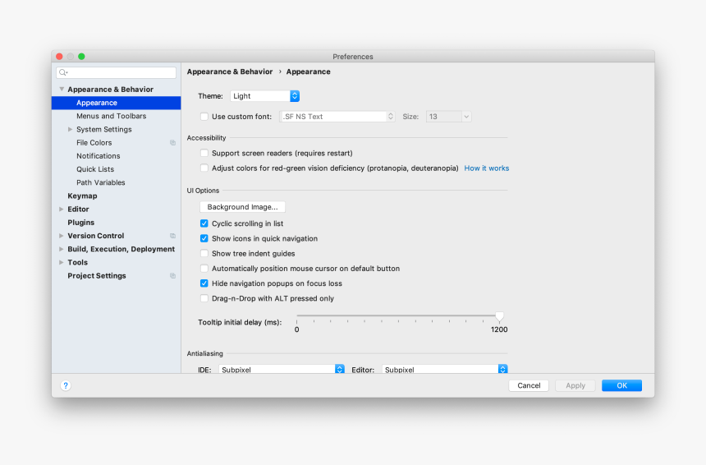
Task: Check Automatically position mouse cursor on default button
Action: point(204,269)
